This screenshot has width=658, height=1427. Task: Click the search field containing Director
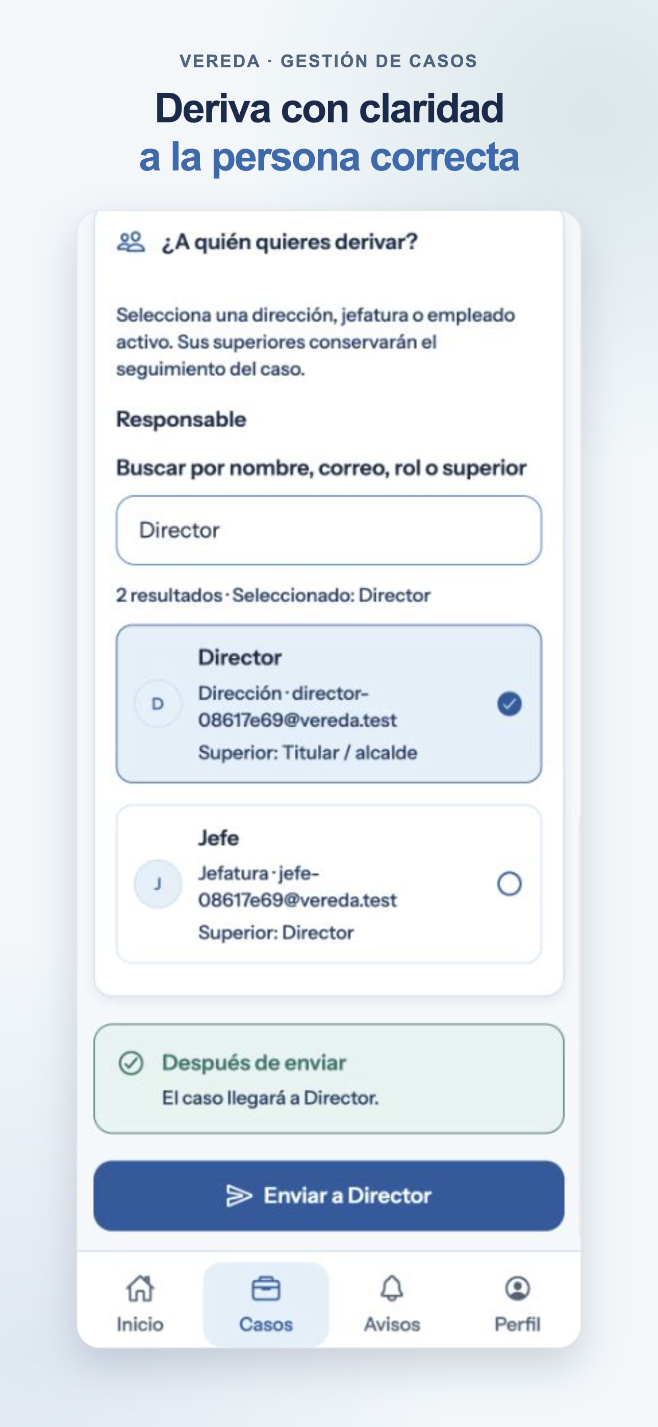329,530
